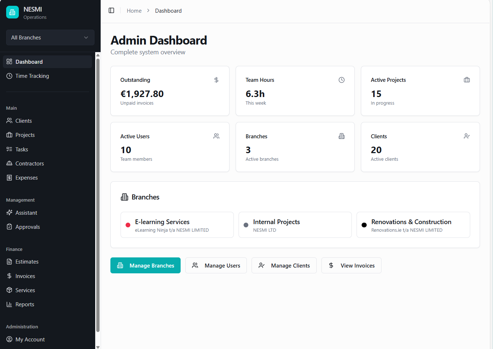Click the NESMI logo icon

[x=12, y=12]
